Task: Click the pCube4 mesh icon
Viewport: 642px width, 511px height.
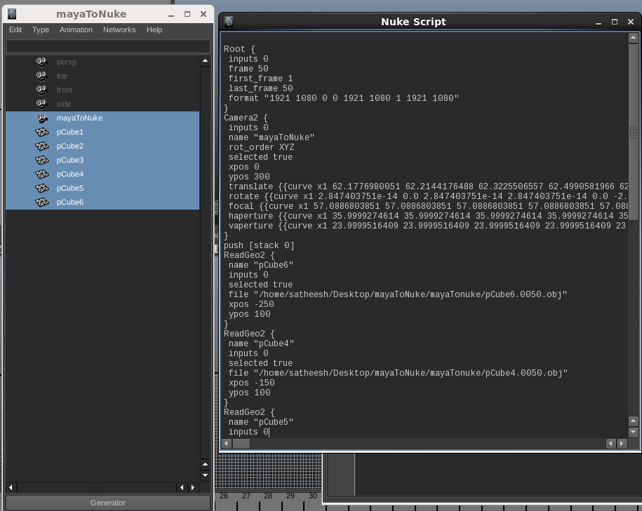Action: [x=42, y=175]
